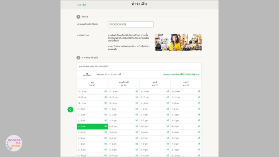Book Saturday (เสาร์) 7-8 pm slot
279x157 pixels.
[x=186, y=144]
